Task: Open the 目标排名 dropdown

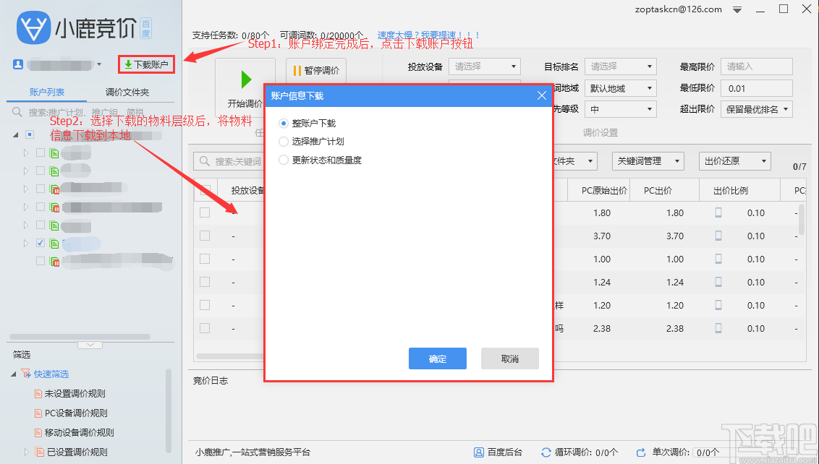Action: (x=620, y=66)
